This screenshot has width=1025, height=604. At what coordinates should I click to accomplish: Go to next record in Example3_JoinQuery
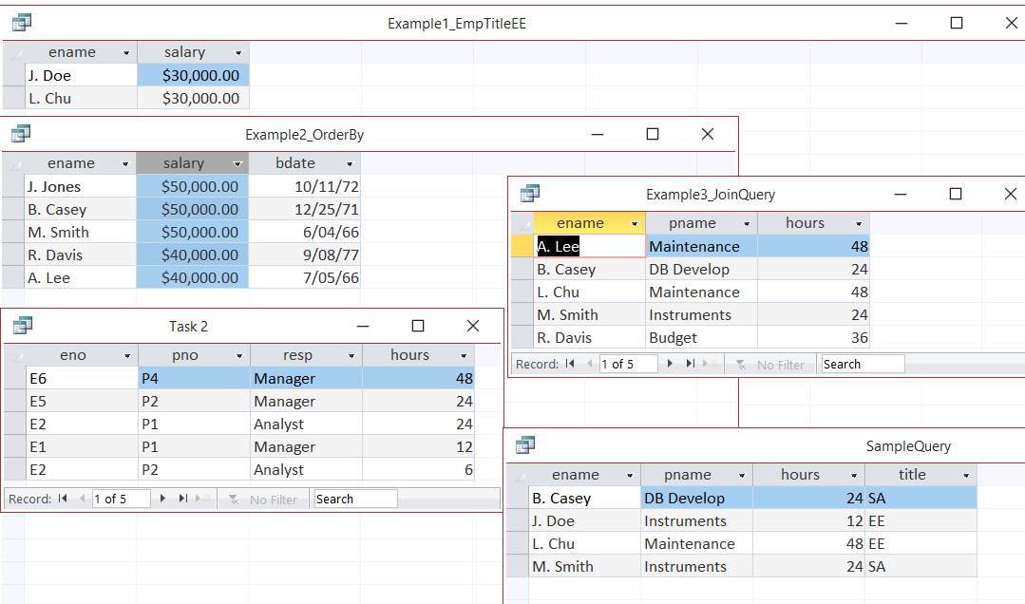tap(671, 364)
